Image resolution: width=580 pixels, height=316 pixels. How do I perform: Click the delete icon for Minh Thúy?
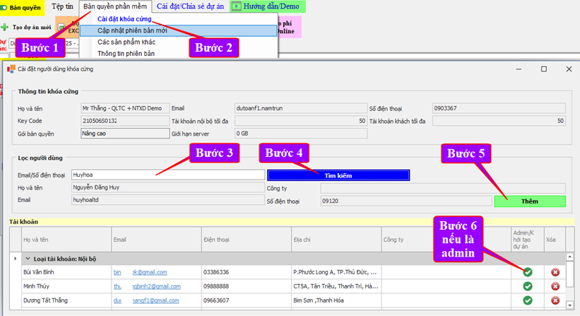(555, 286)
